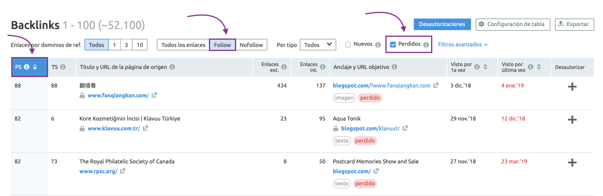
Task: Sort by Visto por última vez arrows
Action: click(x=539, y=67)
